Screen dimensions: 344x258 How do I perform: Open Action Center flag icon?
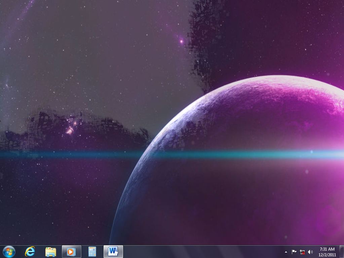294,252
